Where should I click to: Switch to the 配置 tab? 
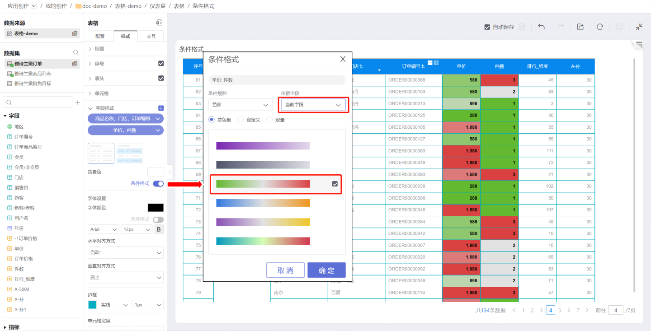(x=100, y=36)
